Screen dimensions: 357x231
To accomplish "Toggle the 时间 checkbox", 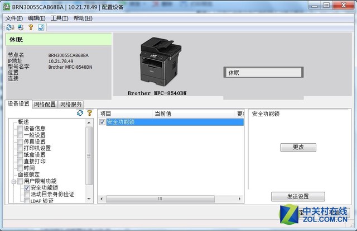I will click(x=20, y=168).
